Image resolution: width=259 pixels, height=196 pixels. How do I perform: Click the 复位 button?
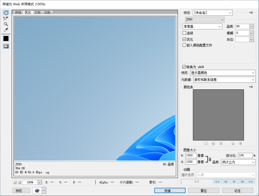click(x=203, y=190)
